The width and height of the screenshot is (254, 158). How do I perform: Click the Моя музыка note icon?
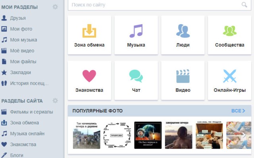(x=4, y=40)
